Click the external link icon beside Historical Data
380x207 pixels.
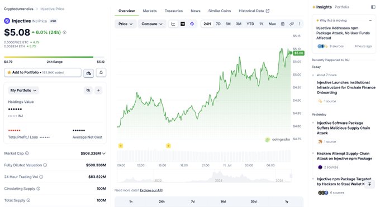[268, 11]
